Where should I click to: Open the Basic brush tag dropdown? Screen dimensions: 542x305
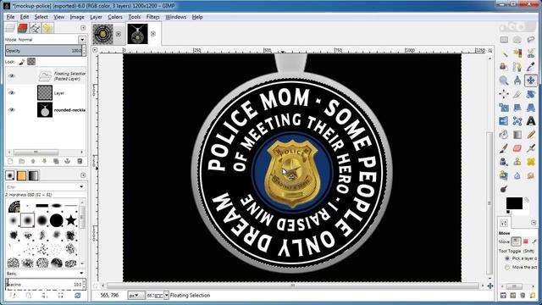pos(81,273)
